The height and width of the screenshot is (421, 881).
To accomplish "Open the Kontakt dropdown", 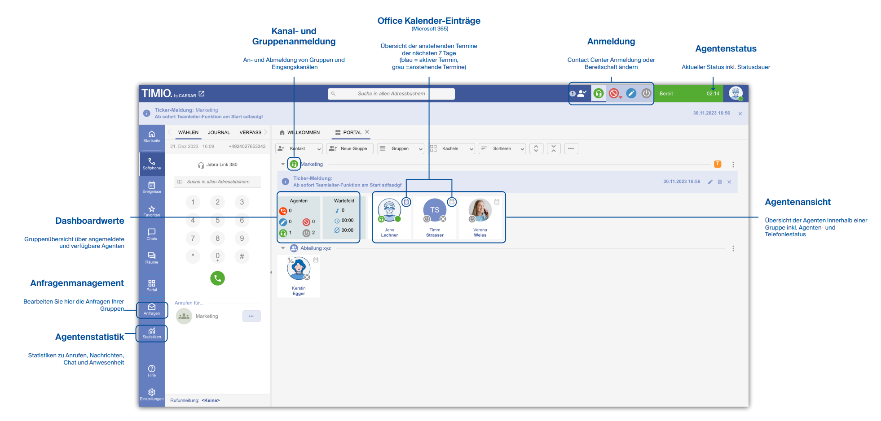I will [x=299, y=148].
